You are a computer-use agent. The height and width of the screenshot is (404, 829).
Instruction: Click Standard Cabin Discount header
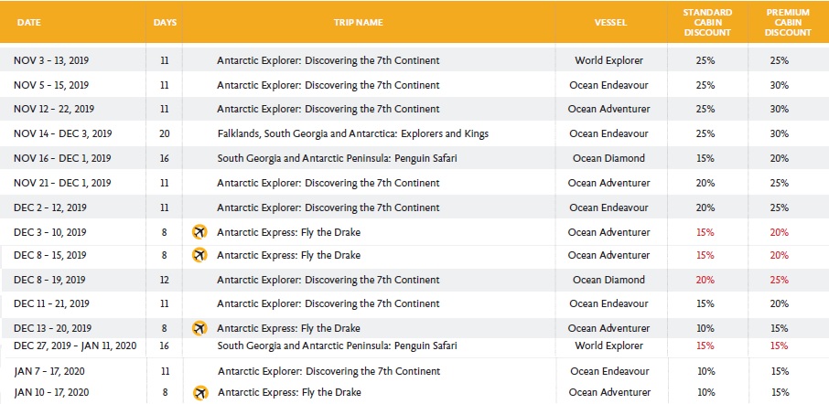pyautogui.click(x=705, y=21)
